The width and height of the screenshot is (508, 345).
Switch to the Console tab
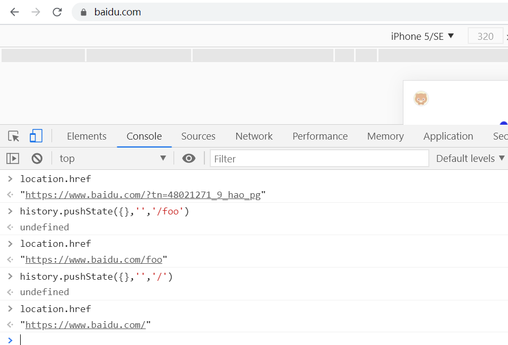tap(144, 136)
